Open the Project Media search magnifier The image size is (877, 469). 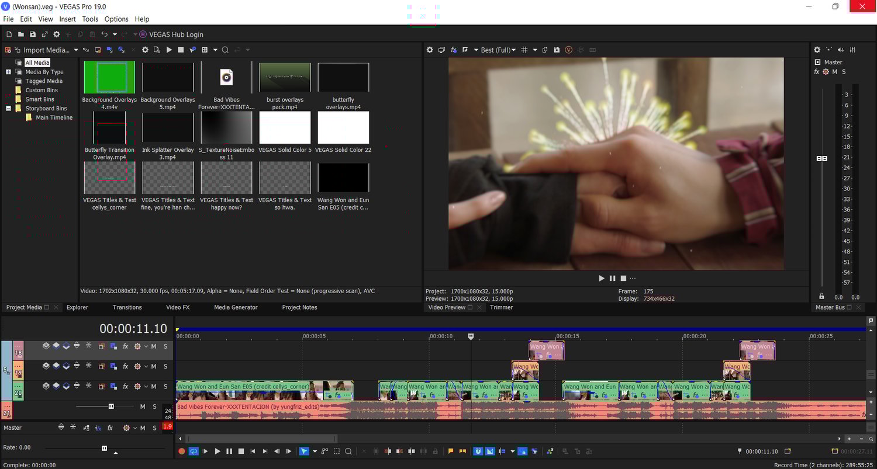coord(225,50)
